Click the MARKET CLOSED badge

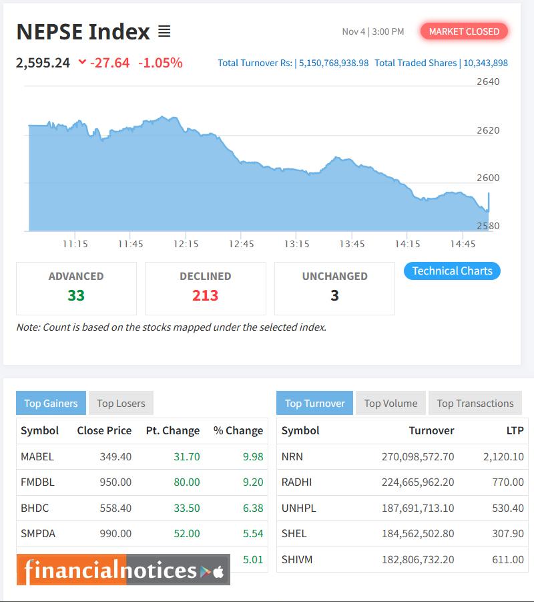tap(464, 31)
